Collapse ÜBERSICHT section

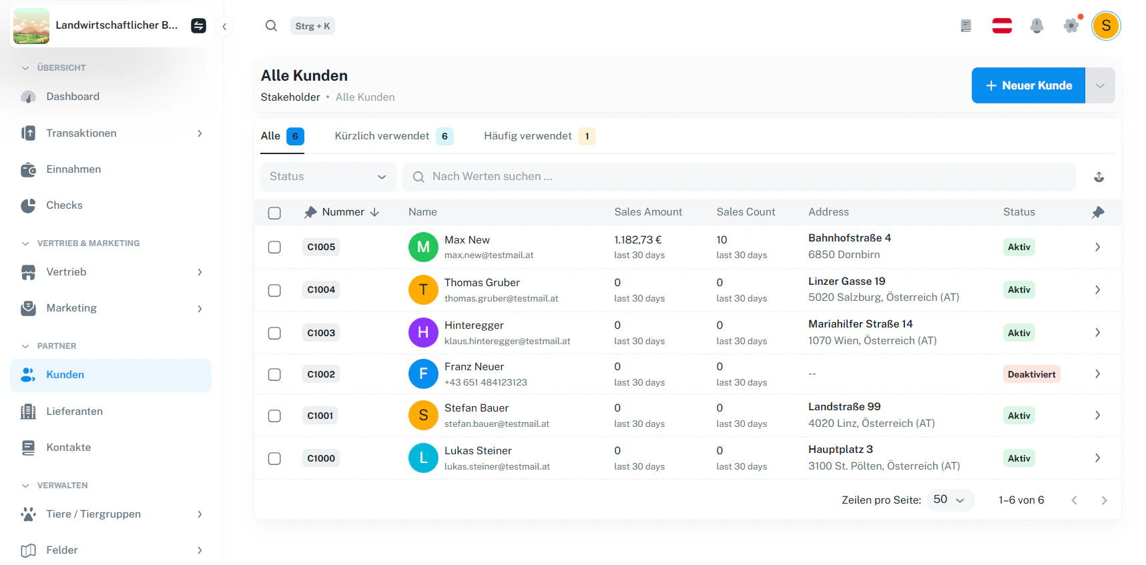[25, 68]
